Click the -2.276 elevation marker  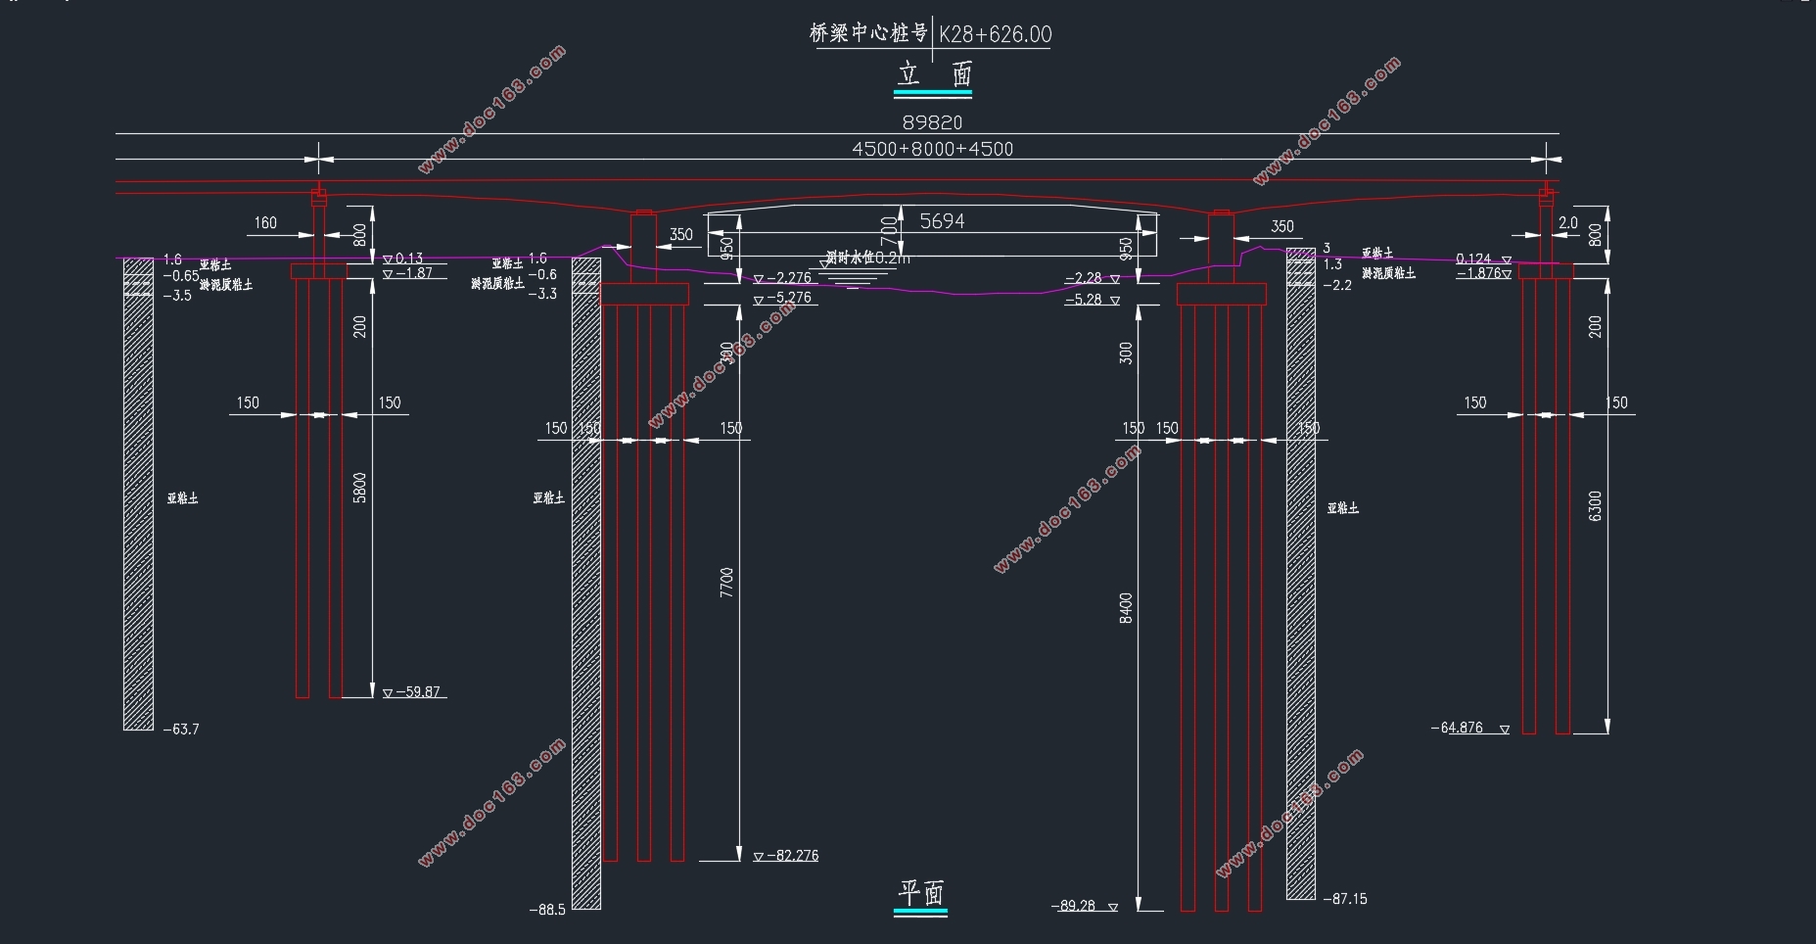[x=789, y=278]
